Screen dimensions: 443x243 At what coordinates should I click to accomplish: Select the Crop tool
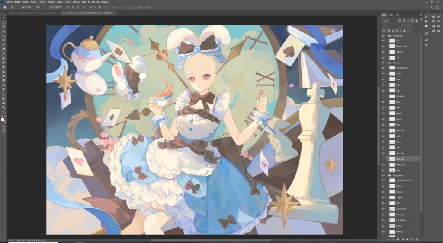coord(3,36)
